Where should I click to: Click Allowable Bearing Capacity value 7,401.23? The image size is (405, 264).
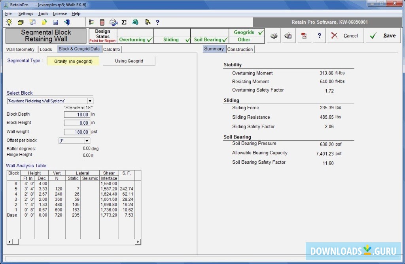point(325,154)
